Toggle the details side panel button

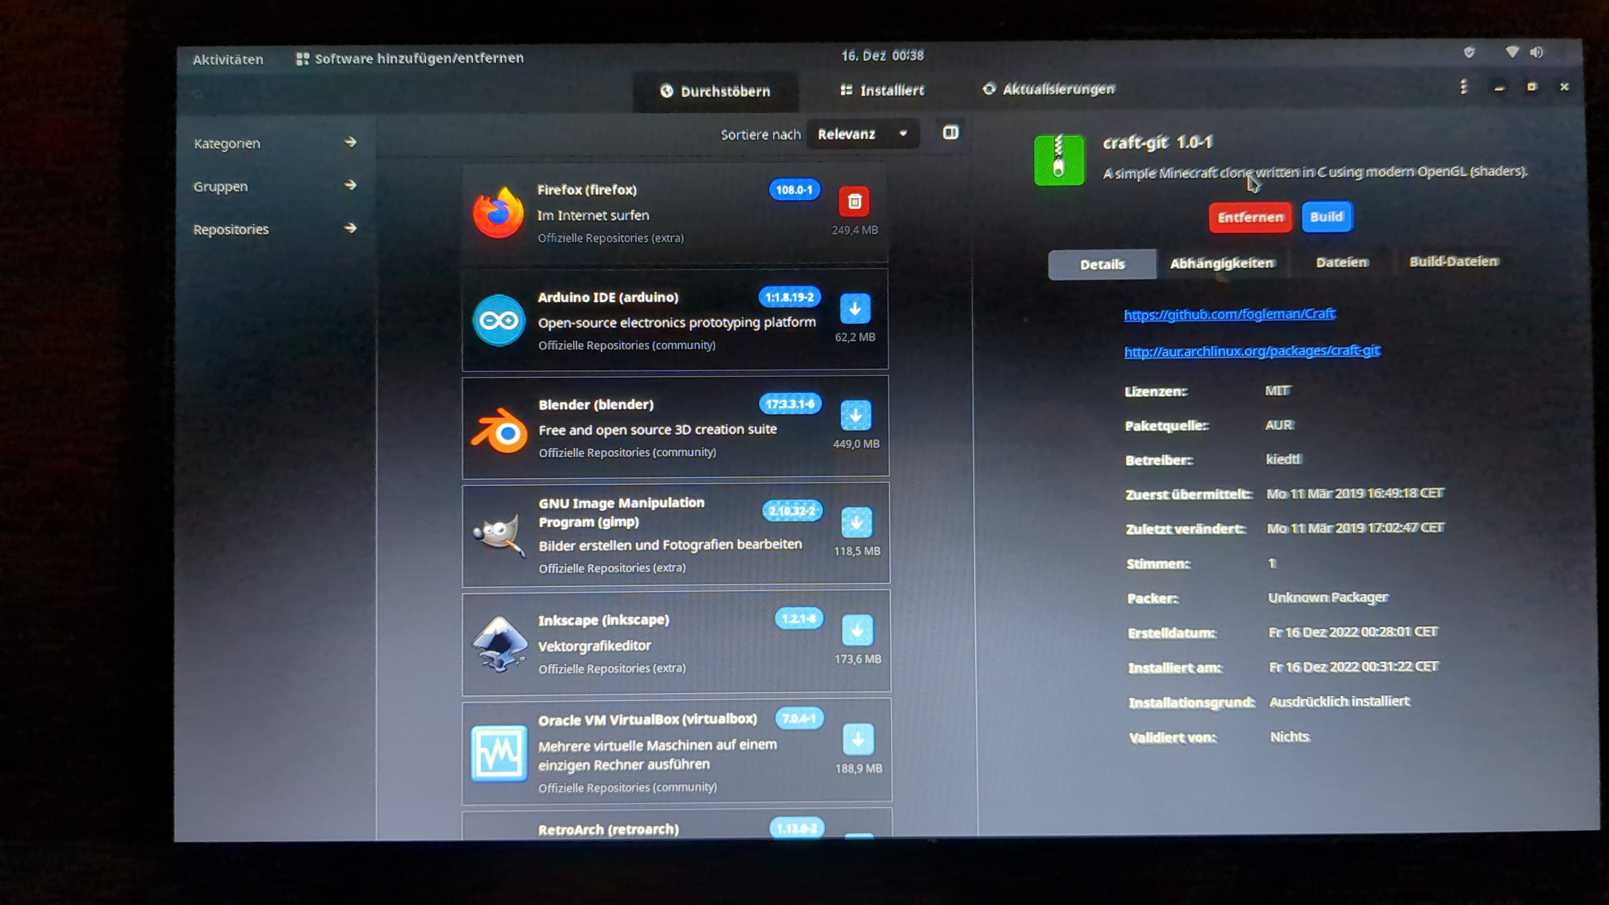tap(950, 132)
